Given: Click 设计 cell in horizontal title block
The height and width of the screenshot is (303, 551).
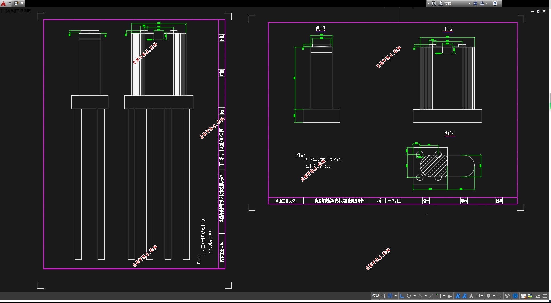Looking at the screenshot, I should point(426,201).
